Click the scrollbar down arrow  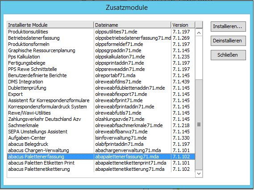point(199,173)
